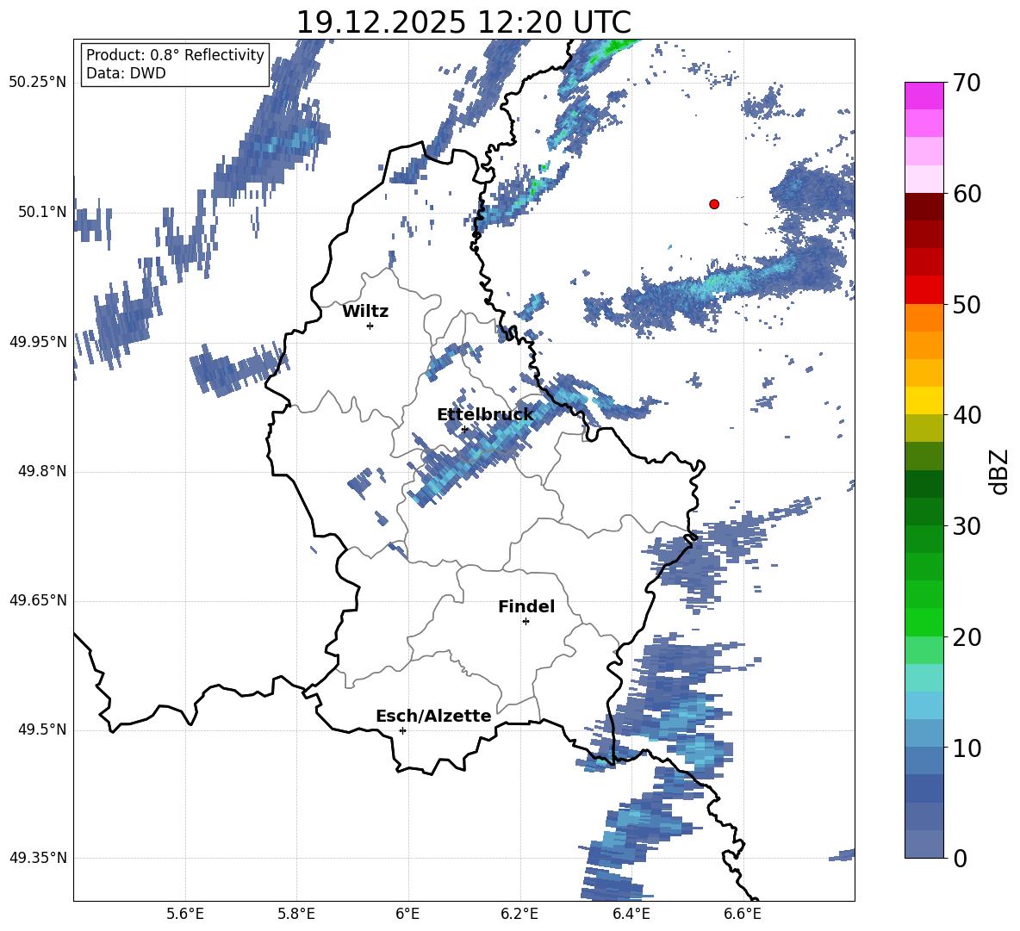
Task: Click the Ettelbruck city label
Action: [485, 415]
